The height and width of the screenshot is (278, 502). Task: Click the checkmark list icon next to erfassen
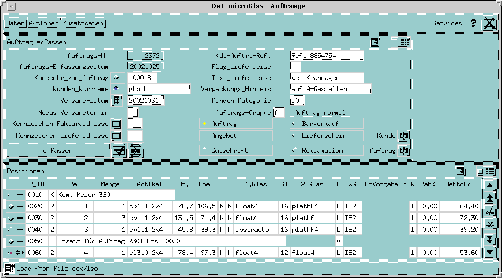pos(119,151)
